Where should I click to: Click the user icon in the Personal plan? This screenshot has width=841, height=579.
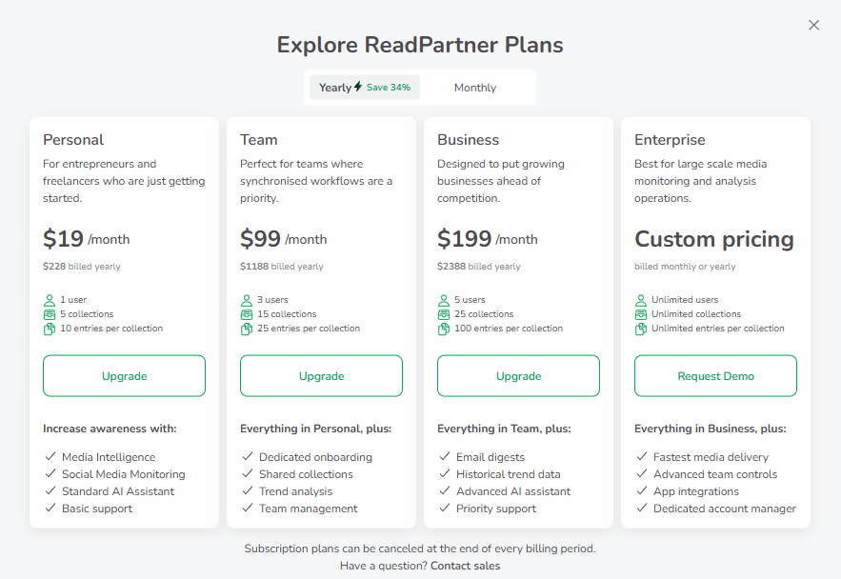(x=49, y=300)
